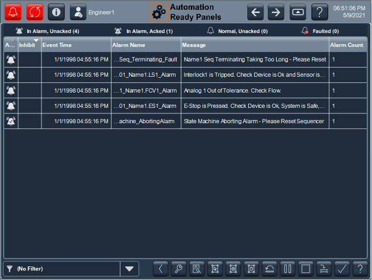Click the 'Interlock1 is Tripped' message

pos(255,75)
